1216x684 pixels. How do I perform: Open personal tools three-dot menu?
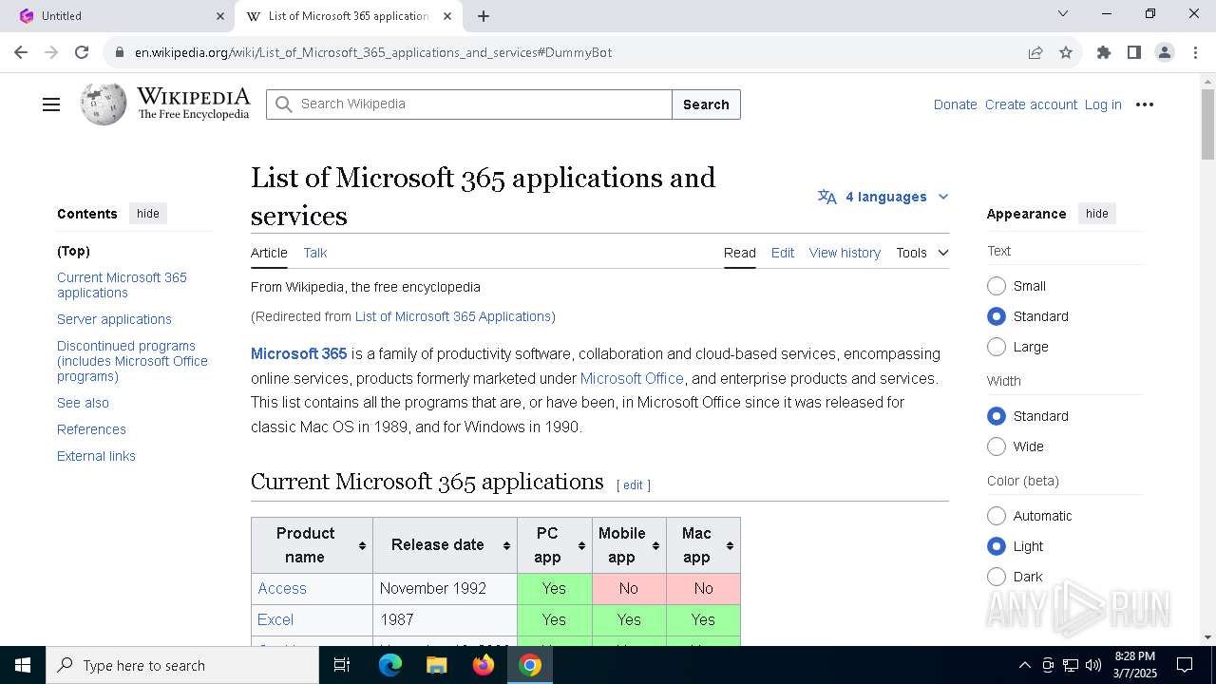1145,104
